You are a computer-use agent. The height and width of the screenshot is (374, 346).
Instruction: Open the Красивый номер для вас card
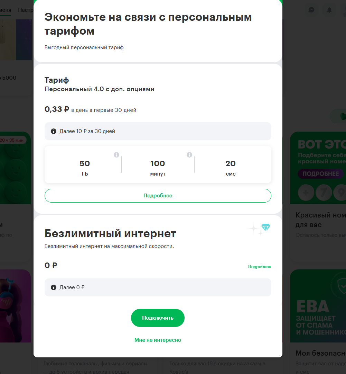pos(320,220)
